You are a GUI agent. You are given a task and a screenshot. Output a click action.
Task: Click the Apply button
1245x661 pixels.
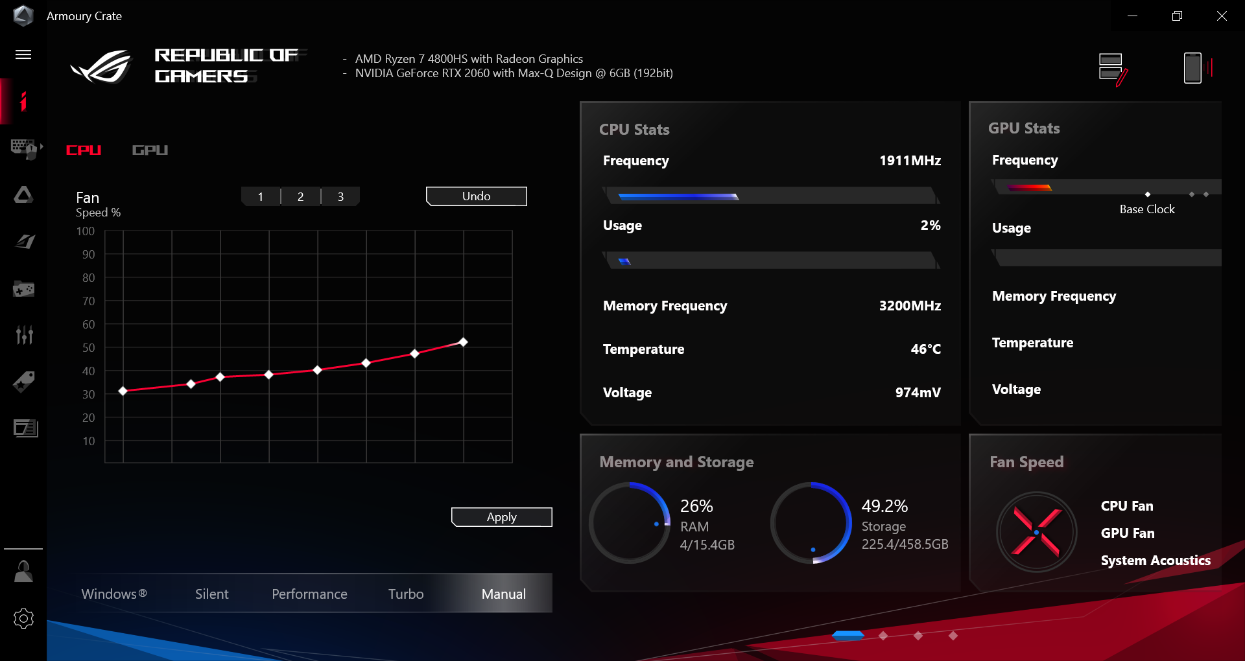(502, 517)
